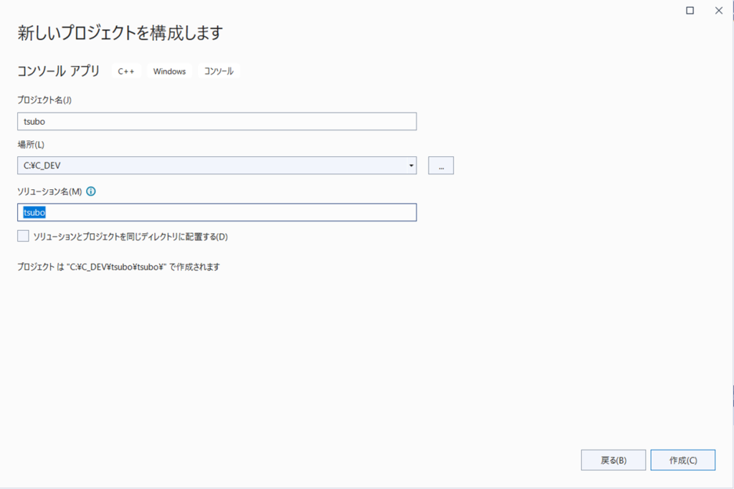
Task: Click the プロジェクト名(J) label
Action: [x=44, y=100]
